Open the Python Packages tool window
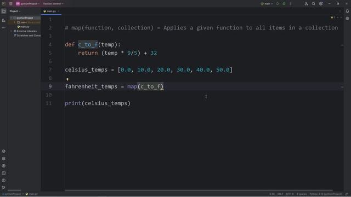 pyautogui.click(x=4, y=151)
